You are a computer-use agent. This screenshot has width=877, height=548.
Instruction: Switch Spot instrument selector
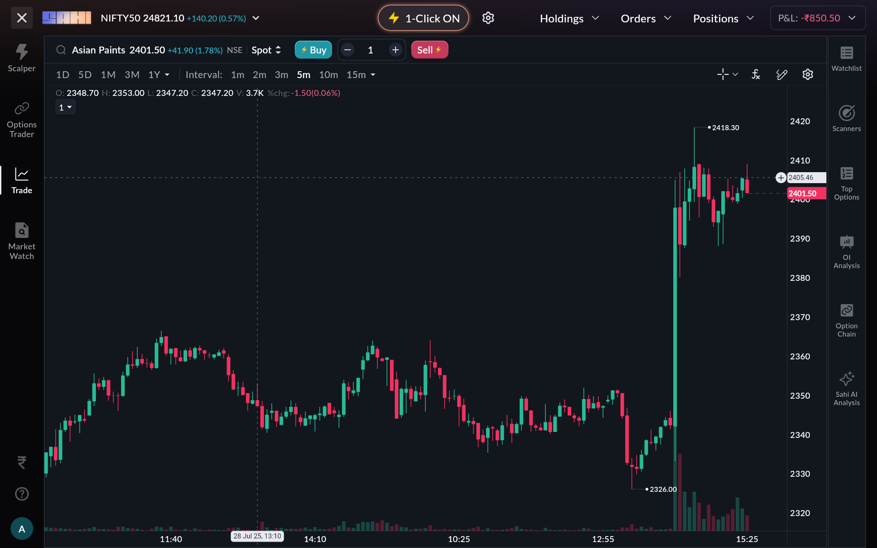(266, 50)
